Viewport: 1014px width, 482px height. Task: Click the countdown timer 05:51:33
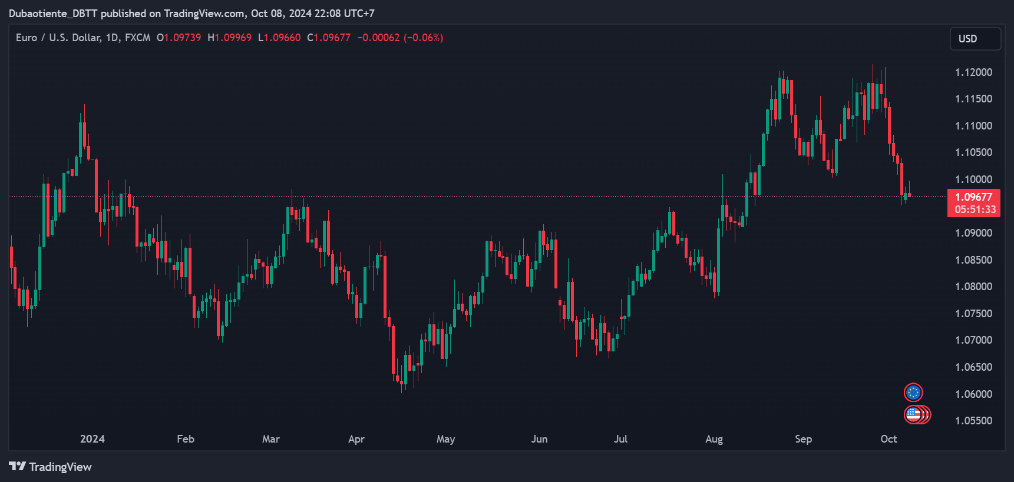click(975, 210)
